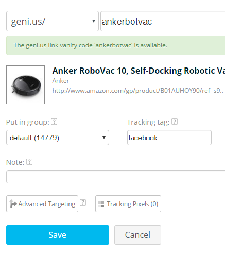This screenshot has width=225, height=255.
Task: Click into the empty Note field
Action: (116, 177)
